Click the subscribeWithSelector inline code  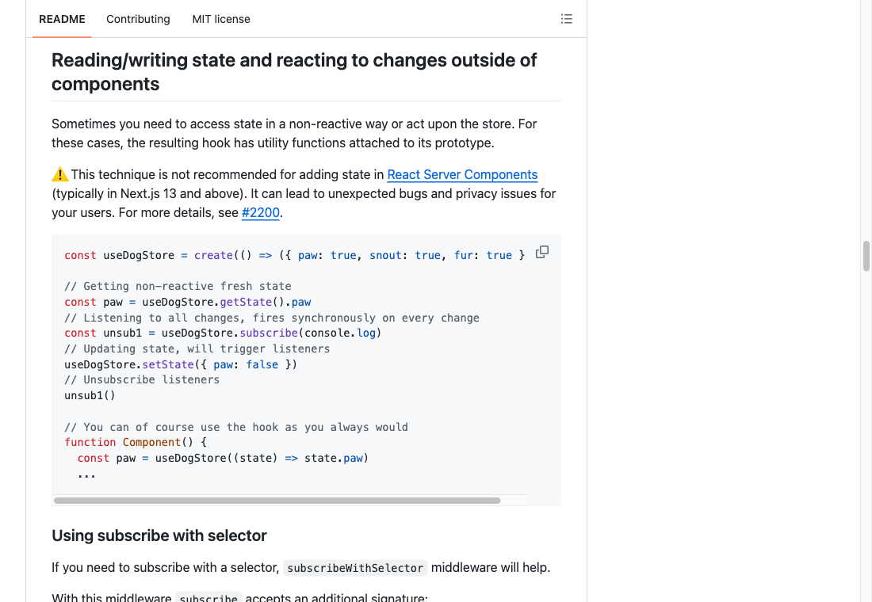(x=355, y=567)
